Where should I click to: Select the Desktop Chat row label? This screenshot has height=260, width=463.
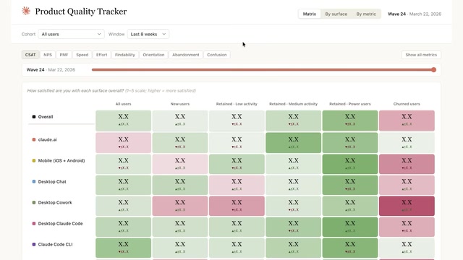point(52,181)
